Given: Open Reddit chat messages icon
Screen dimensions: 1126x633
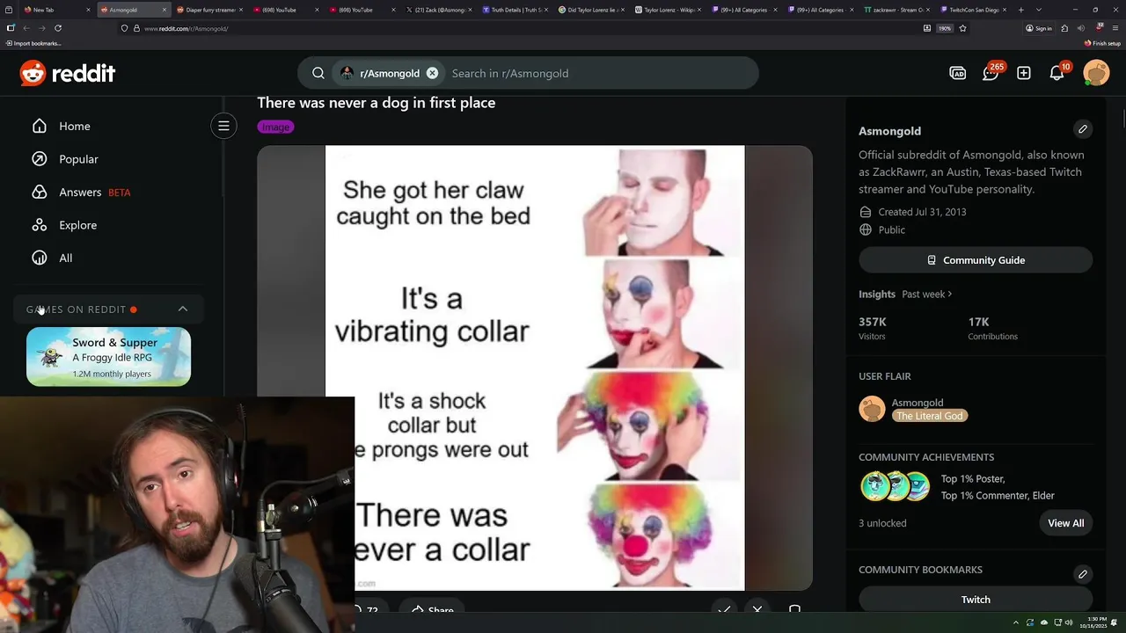Looking at the screenshot, I should tap(991, 73).
